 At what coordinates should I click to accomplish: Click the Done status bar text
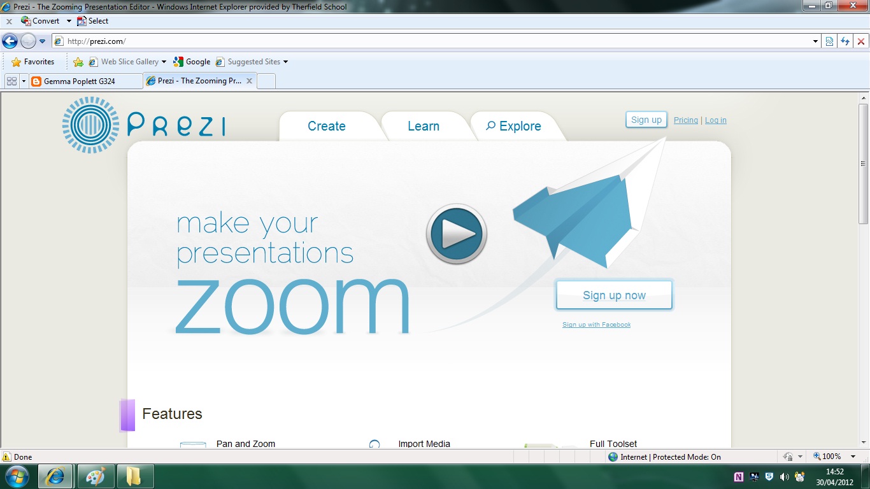pos(23,457)
